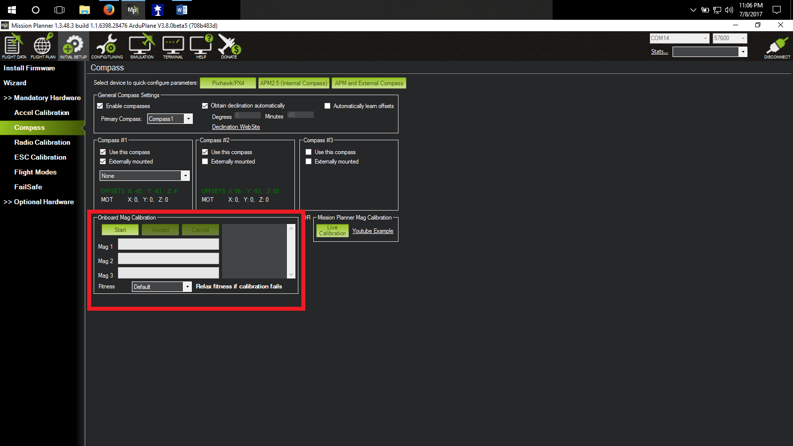Click the Disconnect plug icon
793x446 pixels.
(777, 48)
